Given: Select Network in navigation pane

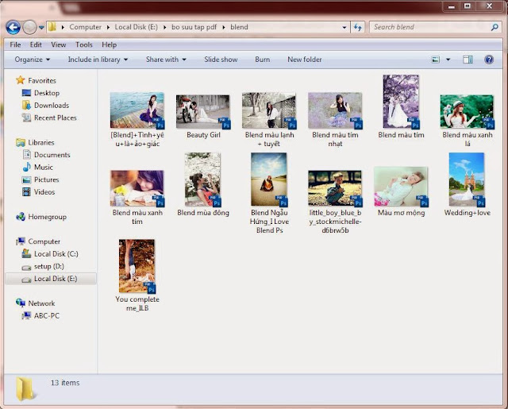Looking at the screenshot, I should coord(41,303).
